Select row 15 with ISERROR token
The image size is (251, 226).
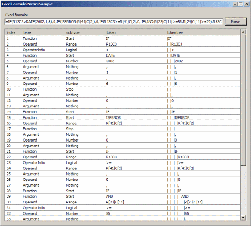point(123,118)
